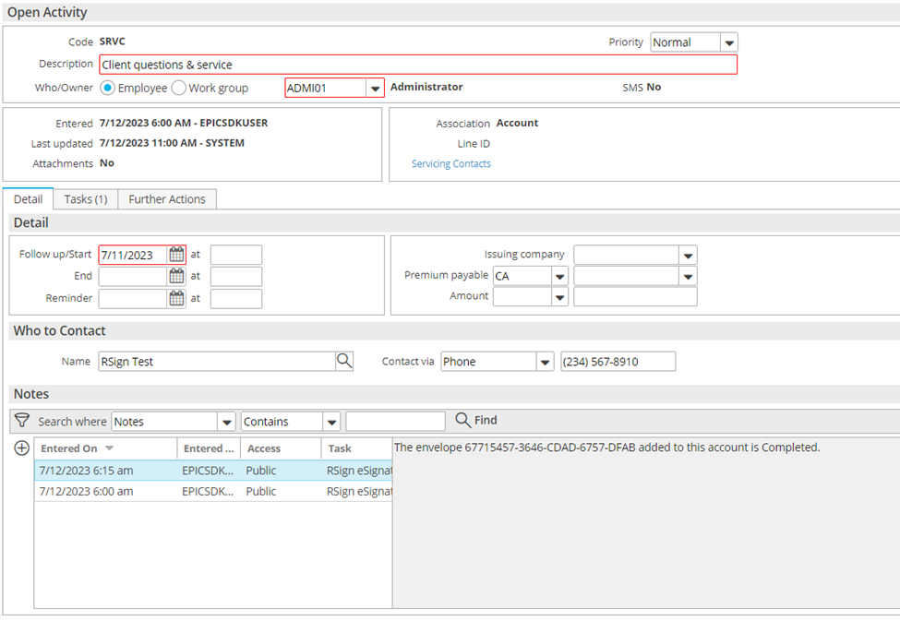Open the Search where Notes dropdown

pyautogui.click(x=227, y=422)
